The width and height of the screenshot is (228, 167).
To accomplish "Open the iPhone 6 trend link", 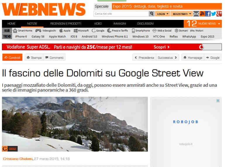I will click(x=21, y=36).
